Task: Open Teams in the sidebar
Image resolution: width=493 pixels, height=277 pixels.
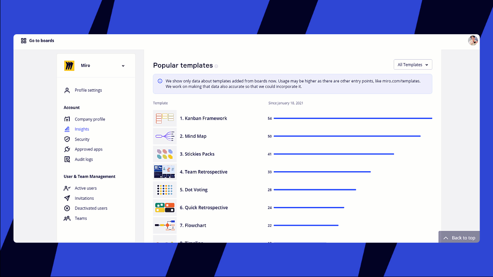Action: (80, 218)
